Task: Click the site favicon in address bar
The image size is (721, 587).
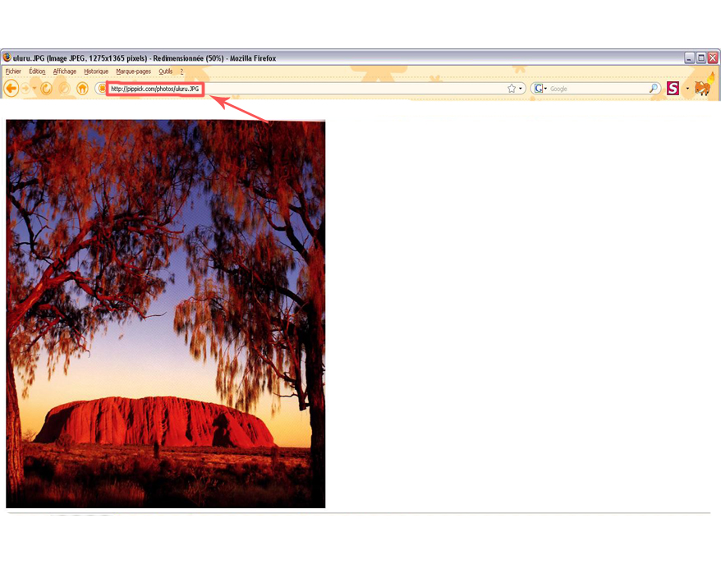Action: click(x=102, y=89)
